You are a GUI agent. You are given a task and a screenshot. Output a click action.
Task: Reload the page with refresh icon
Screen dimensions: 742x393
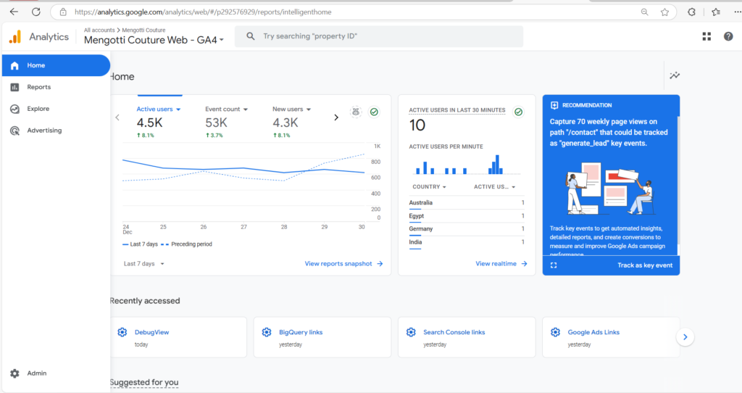[36, 12]
